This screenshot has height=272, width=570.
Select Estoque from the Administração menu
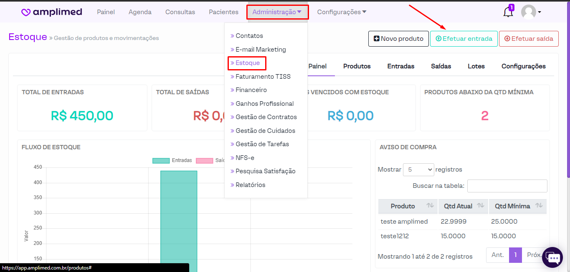248,63
